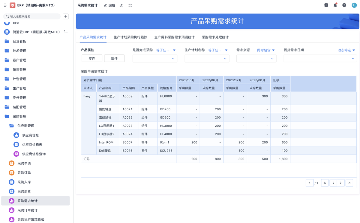Image resolution: width=360 pixels, height=223 pixels.
Task: Click the plus icon beside the search box
Action: [66, 16]
